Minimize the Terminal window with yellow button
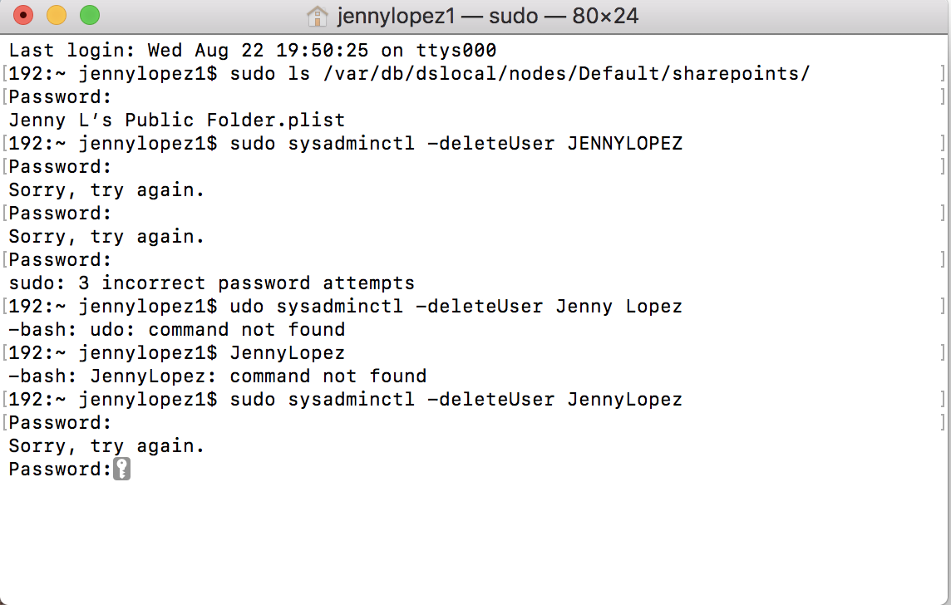This screenshot has width=951, height=605. point(57,15)
